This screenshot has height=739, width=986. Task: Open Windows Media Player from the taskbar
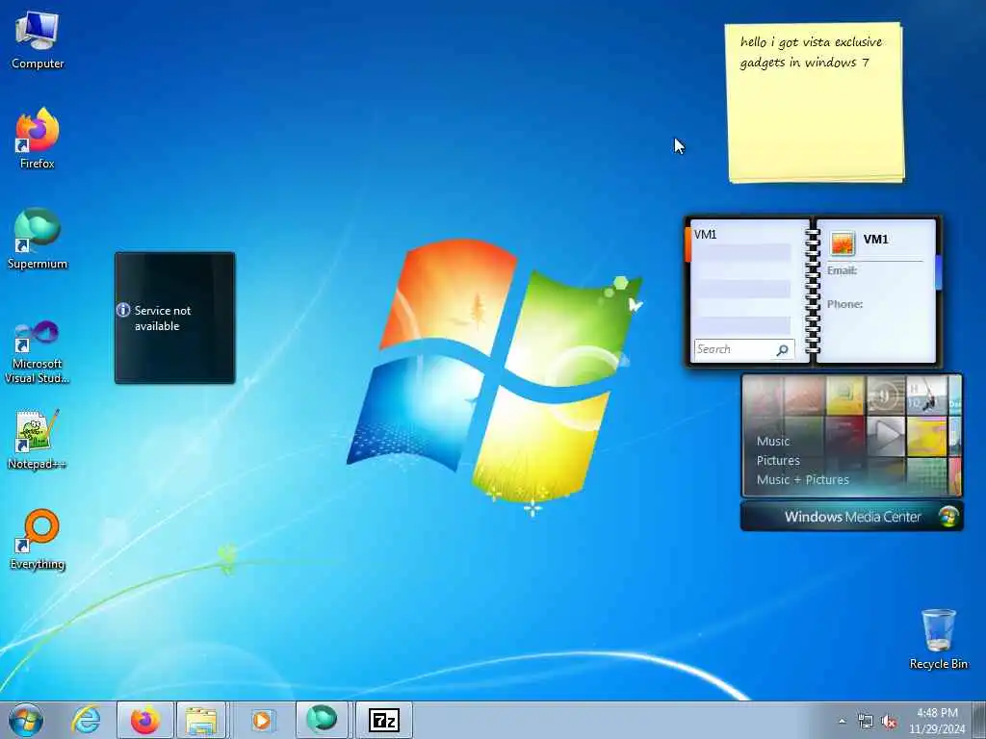pyautogui.click(x=262, y=720)
